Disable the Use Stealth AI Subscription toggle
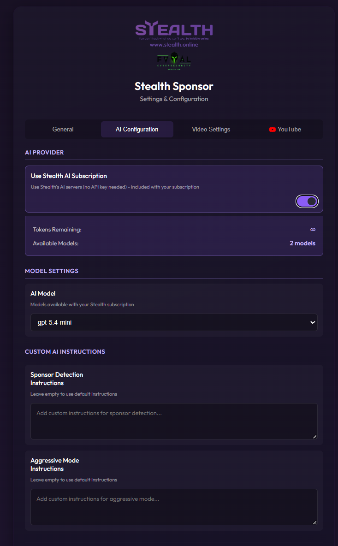Viewport: 338px width, 546px height. [x=307, y=201]
